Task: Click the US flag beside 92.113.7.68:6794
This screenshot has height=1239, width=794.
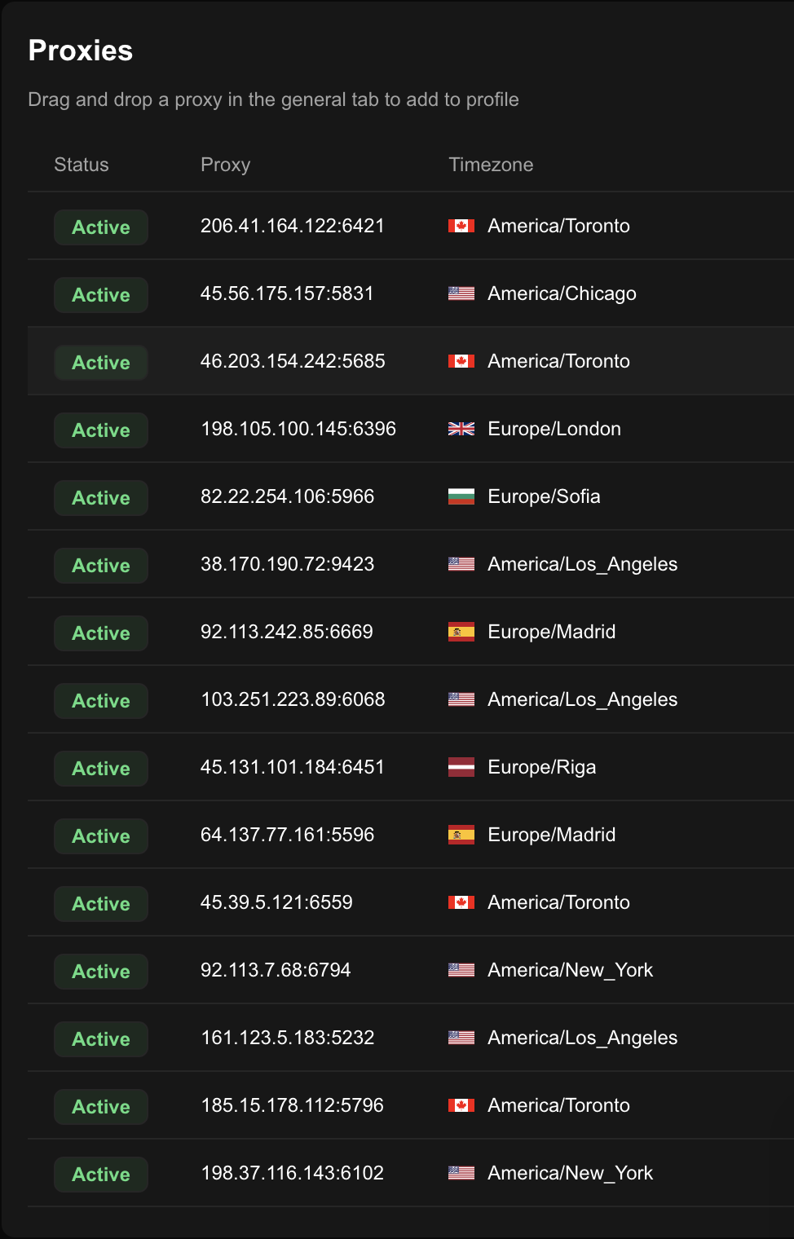Action: [x=461, y=970]
